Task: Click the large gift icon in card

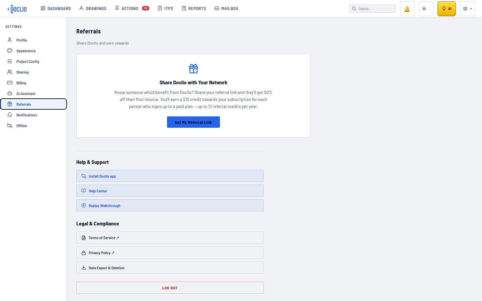Action: pyautogui.click(x=193, y=69)
